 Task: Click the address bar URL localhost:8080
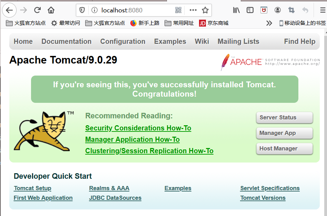(122, 10)
